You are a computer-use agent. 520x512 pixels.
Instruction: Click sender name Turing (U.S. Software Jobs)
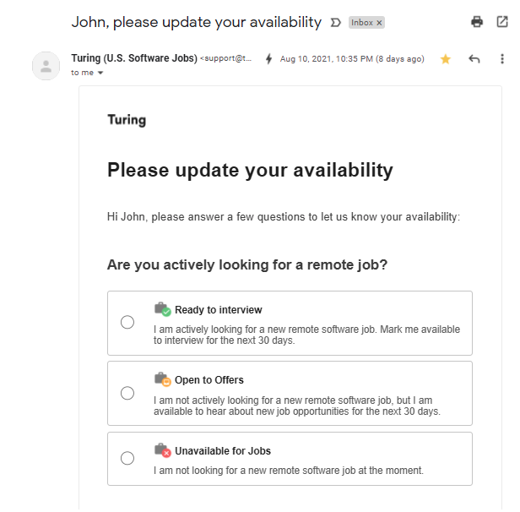click(134, 58)
